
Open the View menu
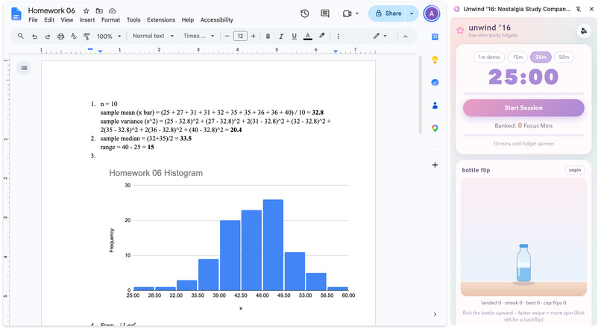coord(66,20)
